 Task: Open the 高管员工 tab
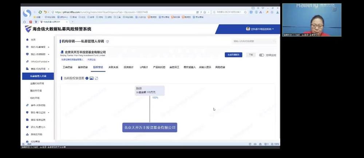(174, 67)
